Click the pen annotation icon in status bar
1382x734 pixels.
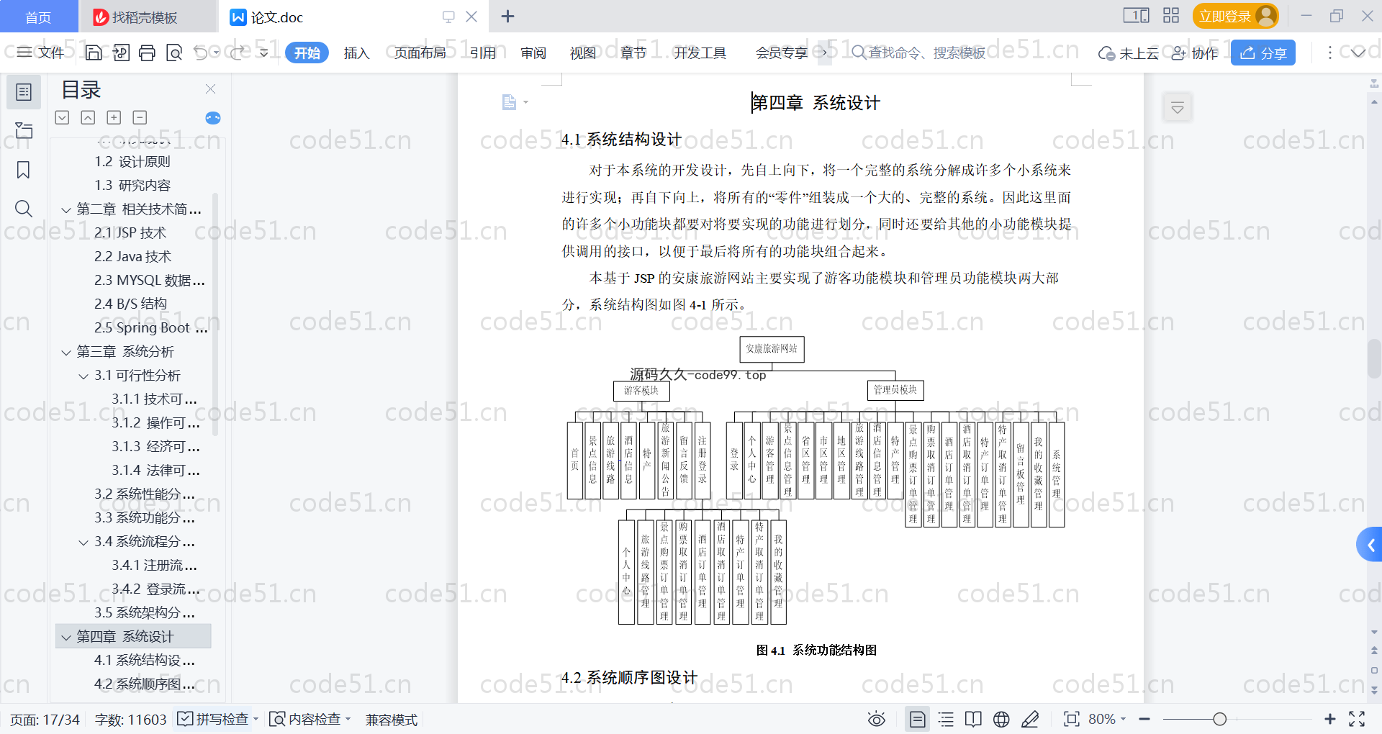coord(1030,719)
